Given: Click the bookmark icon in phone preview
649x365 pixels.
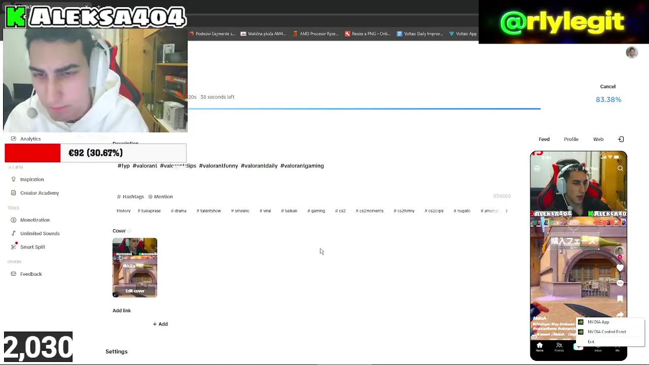Looking at the screenshot, I should pyautogui.click(x=620, y=299).
